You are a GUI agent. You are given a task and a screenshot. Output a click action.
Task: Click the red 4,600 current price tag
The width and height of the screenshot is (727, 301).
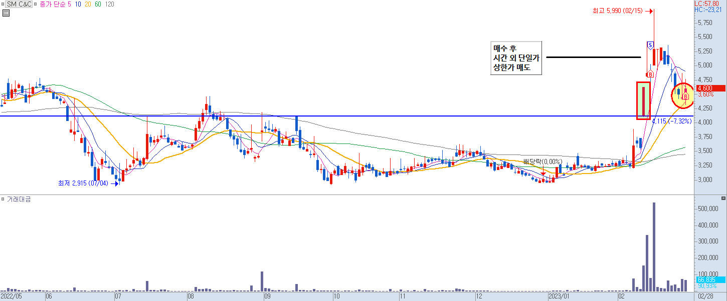pyautogui.click(x=710, y=88)
